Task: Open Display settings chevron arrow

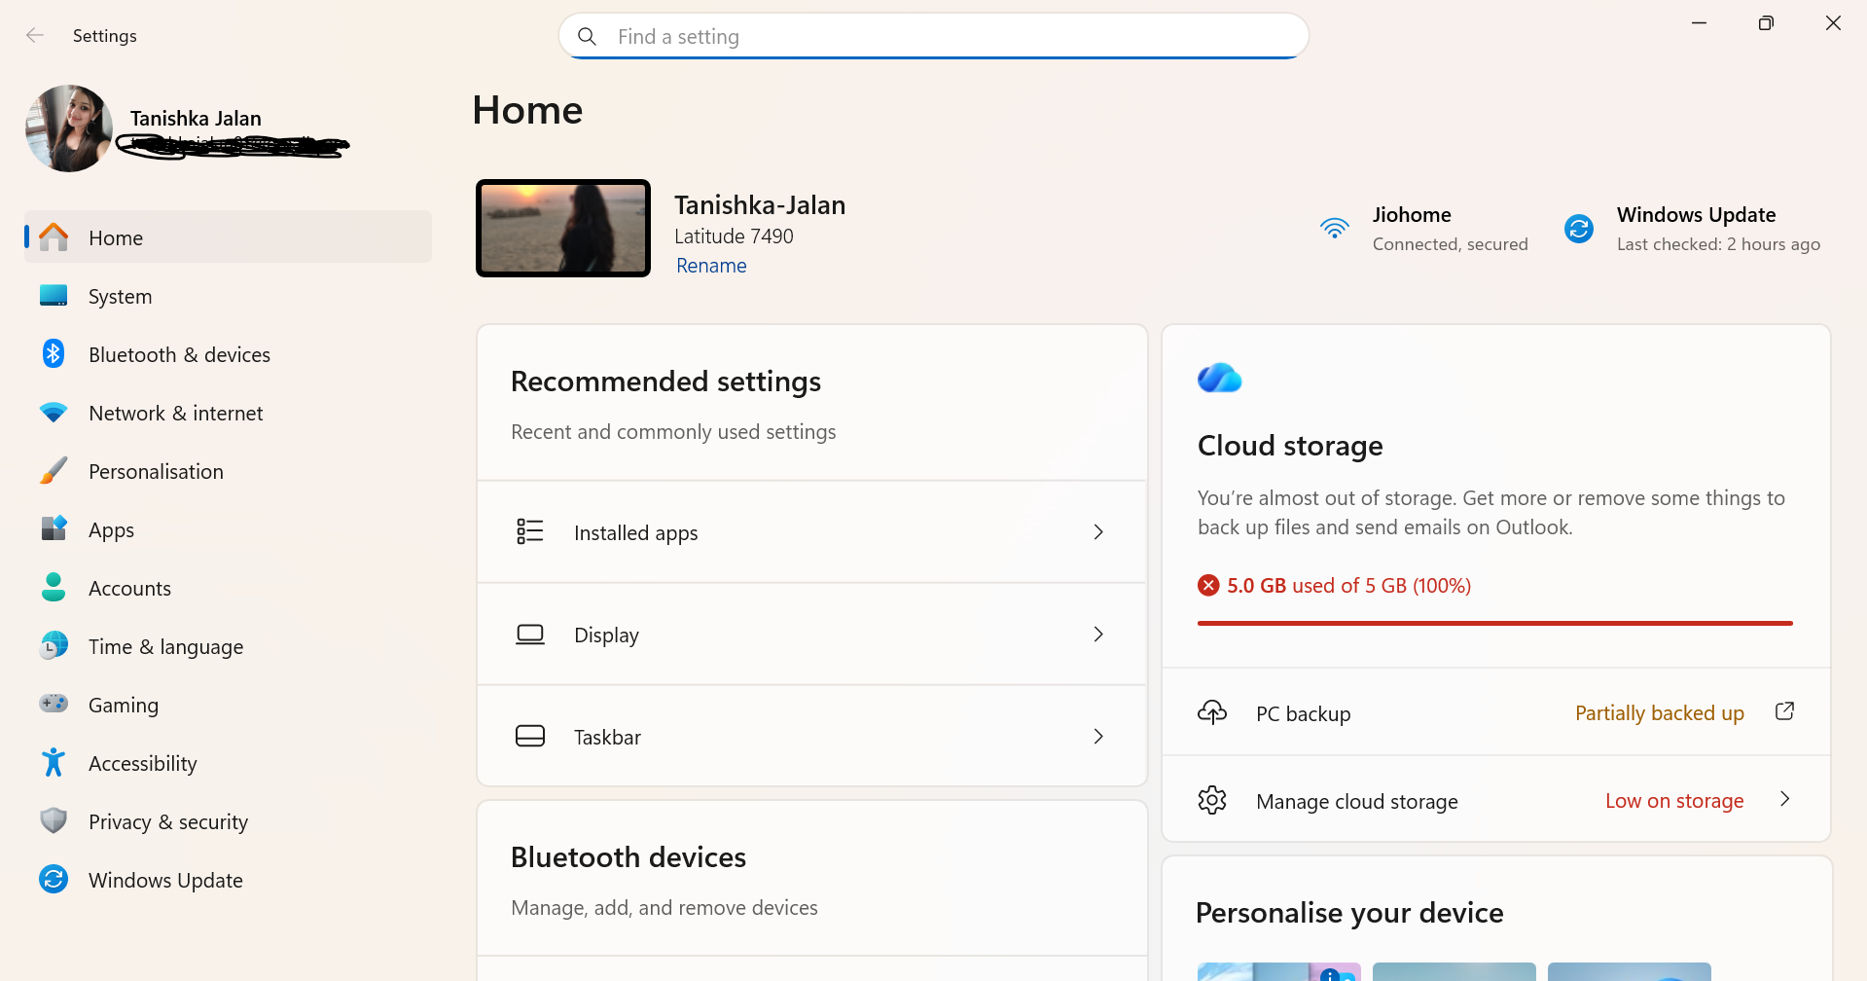Action: point(1098,635)
